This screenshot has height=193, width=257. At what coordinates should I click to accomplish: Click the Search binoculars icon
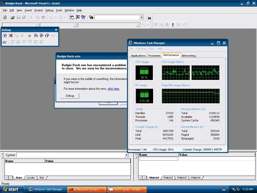pos(149,17)
